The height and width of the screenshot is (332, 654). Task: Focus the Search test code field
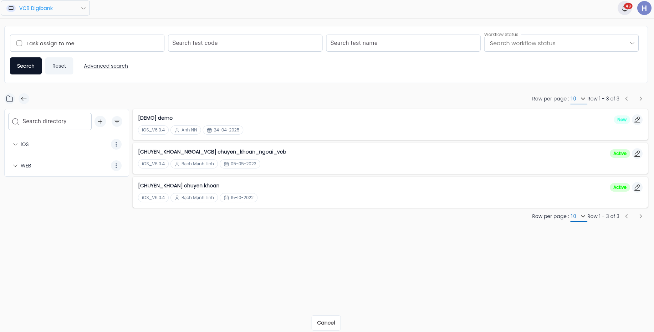tap(245, 43)
